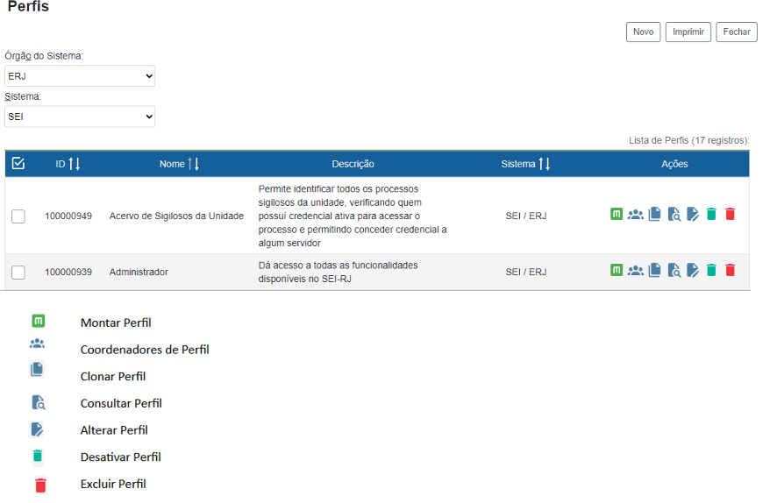Screen dimensions: 770x503
Task: Click the Fechar button
Action: pyautogui.click(x=737, y=32)
